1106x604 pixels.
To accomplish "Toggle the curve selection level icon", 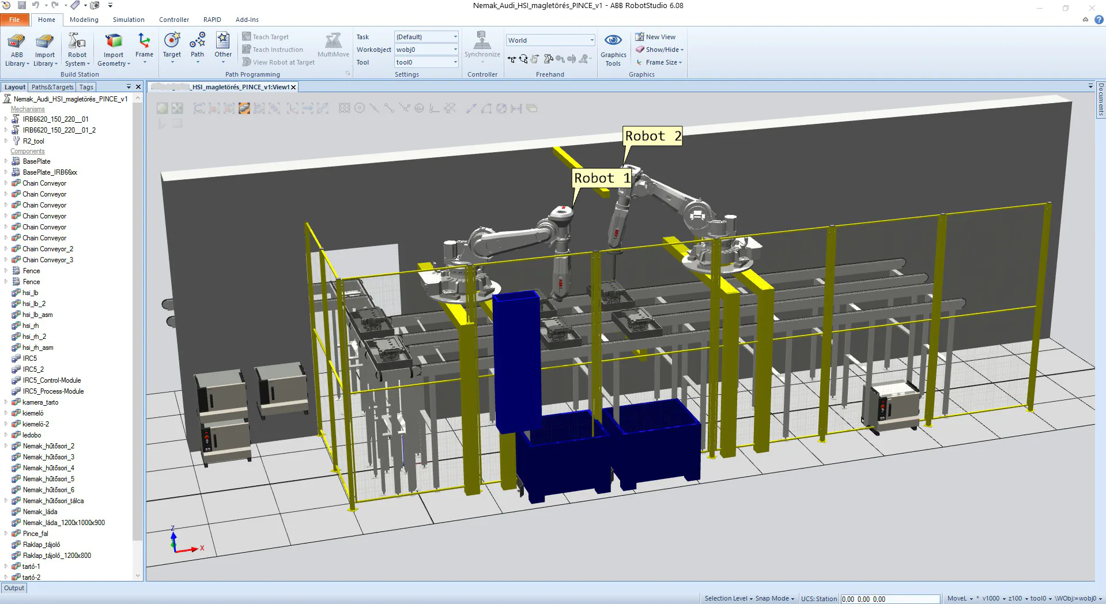I will tap(199, 108).
